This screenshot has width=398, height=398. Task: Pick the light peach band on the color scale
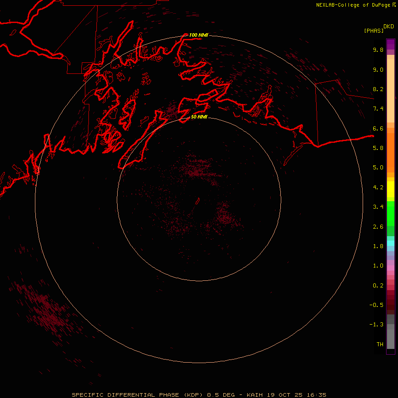pyautogui.click(x=390, y=91)
